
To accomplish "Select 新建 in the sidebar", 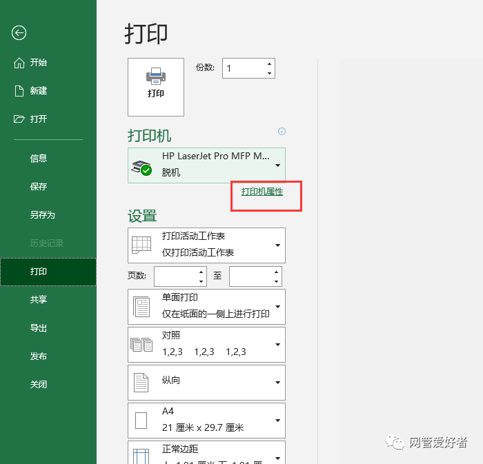I will tap(39, 91).
